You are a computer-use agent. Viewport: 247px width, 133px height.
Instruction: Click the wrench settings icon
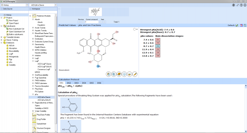[x=237, y=5]
